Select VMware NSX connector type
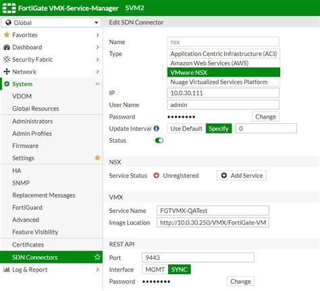 click(223, 73)
